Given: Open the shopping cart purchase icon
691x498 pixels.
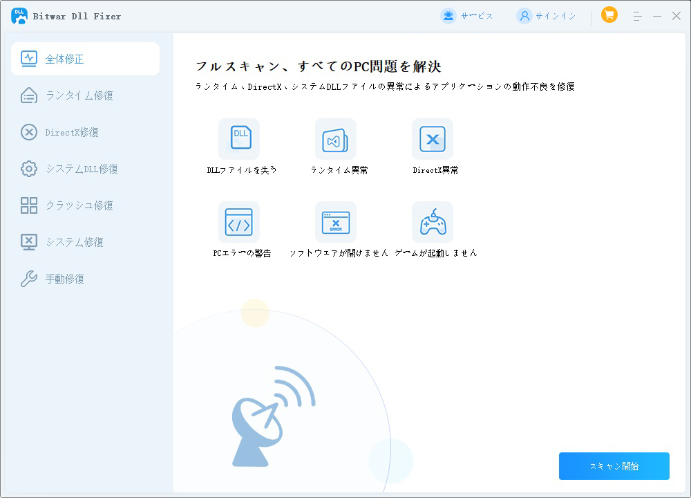Looking at the screenshot, I should 609,15.
